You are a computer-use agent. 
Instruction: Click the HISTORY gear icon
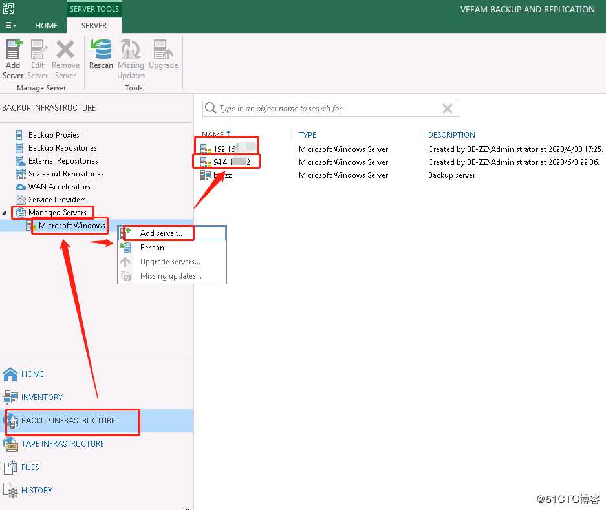coord(10,491)
